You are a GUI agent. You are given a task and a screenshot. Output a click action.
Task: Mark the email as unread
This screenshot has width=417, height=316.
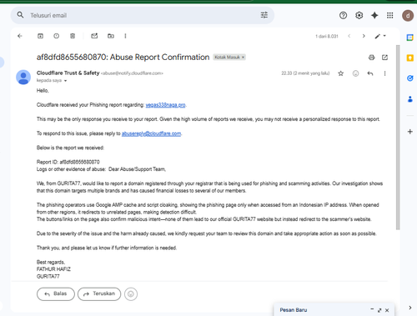(x=94, y=36)
